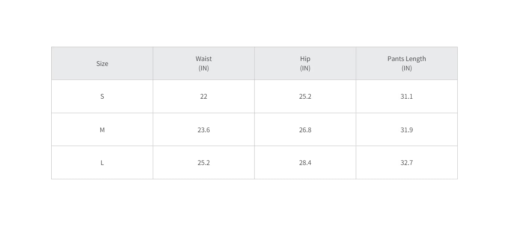Image resolution: width=509 pixels, height=226 pixels.
Task: Click the (IN) unit under Pants Length
Action: [x=406, y=68]
